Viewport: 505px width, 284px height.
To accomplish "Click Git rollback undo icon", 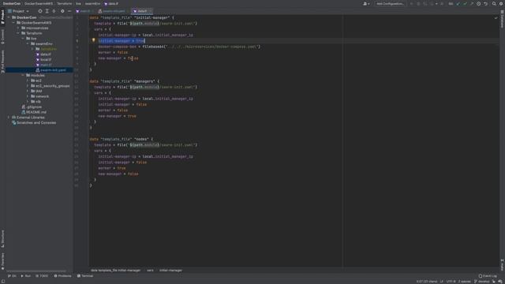I will [x=486, y=3].
